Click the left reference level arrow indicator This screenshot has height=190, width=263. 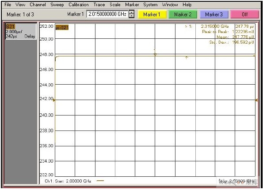point(54,100)
